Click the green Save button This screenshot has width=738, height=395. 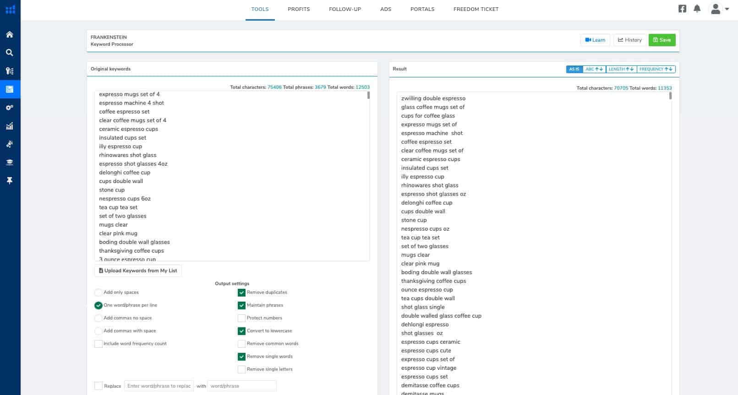(x=662, y=40)
